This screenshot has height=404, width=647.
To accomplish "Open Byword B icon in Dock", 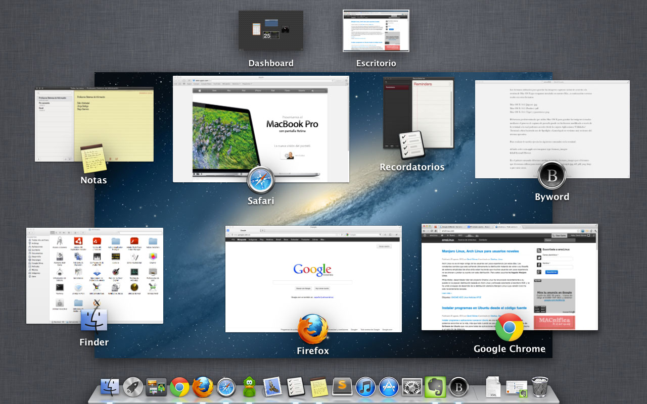I will (x=458, y=387).
